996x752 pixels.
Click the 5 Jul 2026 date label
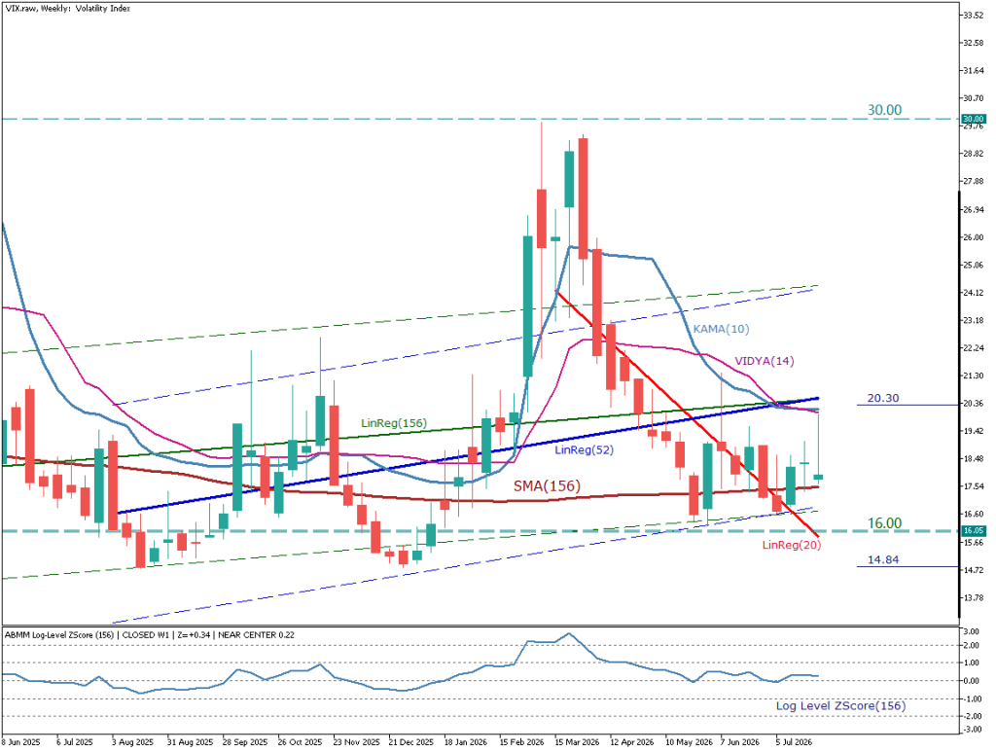[794, 742]
